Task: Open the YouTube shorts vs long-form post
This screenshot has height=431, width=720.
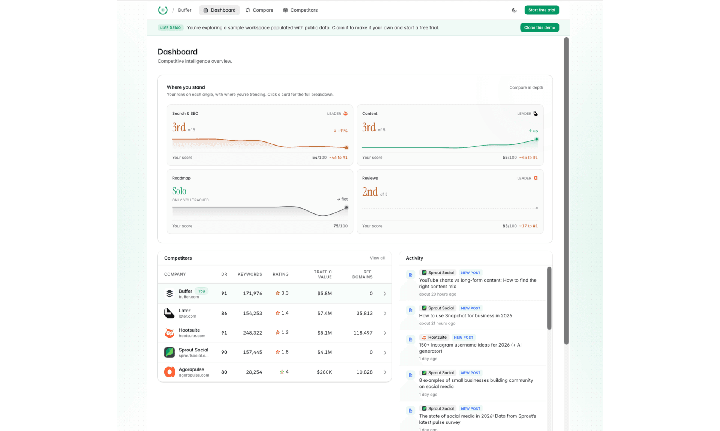Action: pyautogui.click(x=477, y=283)
